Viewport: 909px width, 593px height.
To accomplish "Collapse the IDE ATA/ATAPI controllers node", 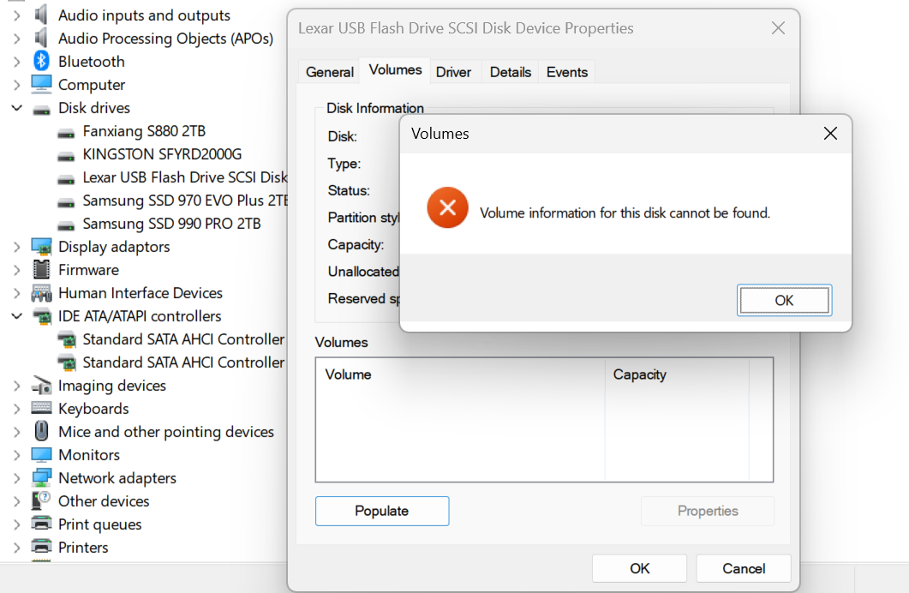I will [16, 317].
